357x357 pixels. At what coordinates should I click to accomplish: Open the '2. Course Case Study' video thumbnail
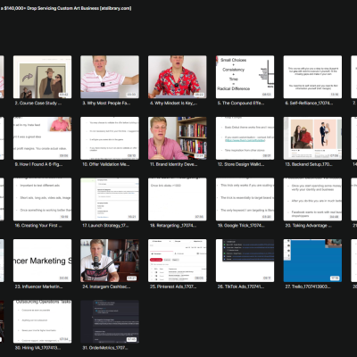click(42, 77)
